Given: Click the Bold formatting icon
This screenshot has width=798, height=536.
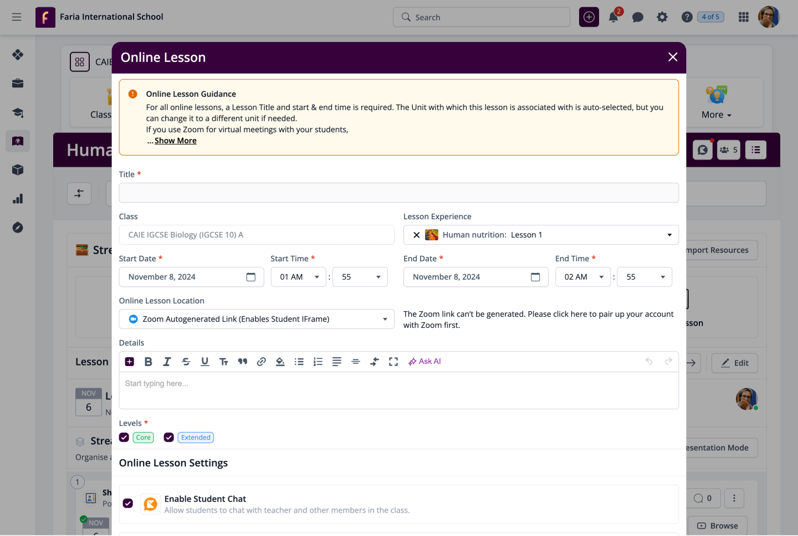Looking at the screenshot, I should 148,362.
